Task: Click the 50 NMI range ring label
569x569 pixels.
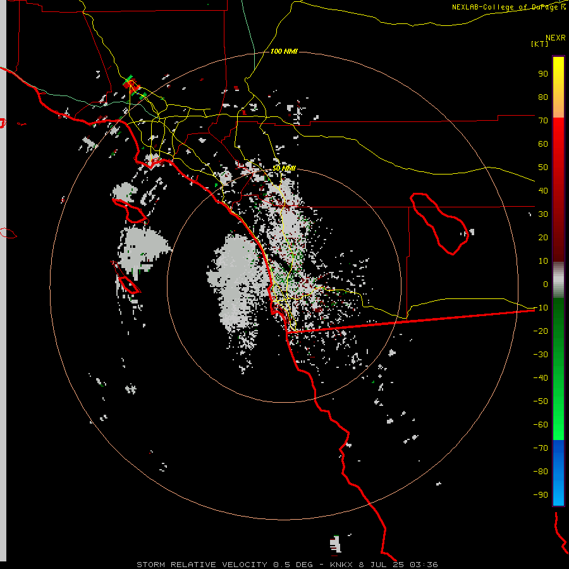Action: coord(284,169)
